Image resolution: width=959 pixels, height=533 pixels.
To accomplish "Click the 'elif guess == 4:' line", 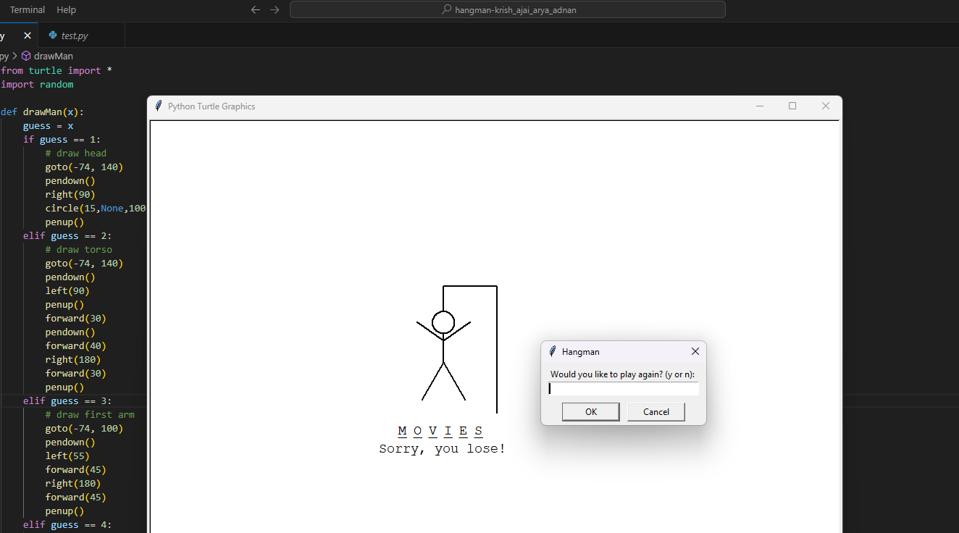I will [x=67, y=524].
